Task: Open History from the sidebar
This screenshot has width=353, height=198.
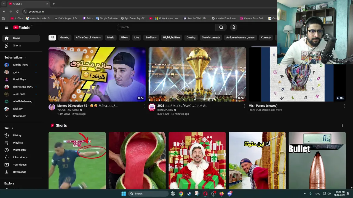Action: coord(21,135)
